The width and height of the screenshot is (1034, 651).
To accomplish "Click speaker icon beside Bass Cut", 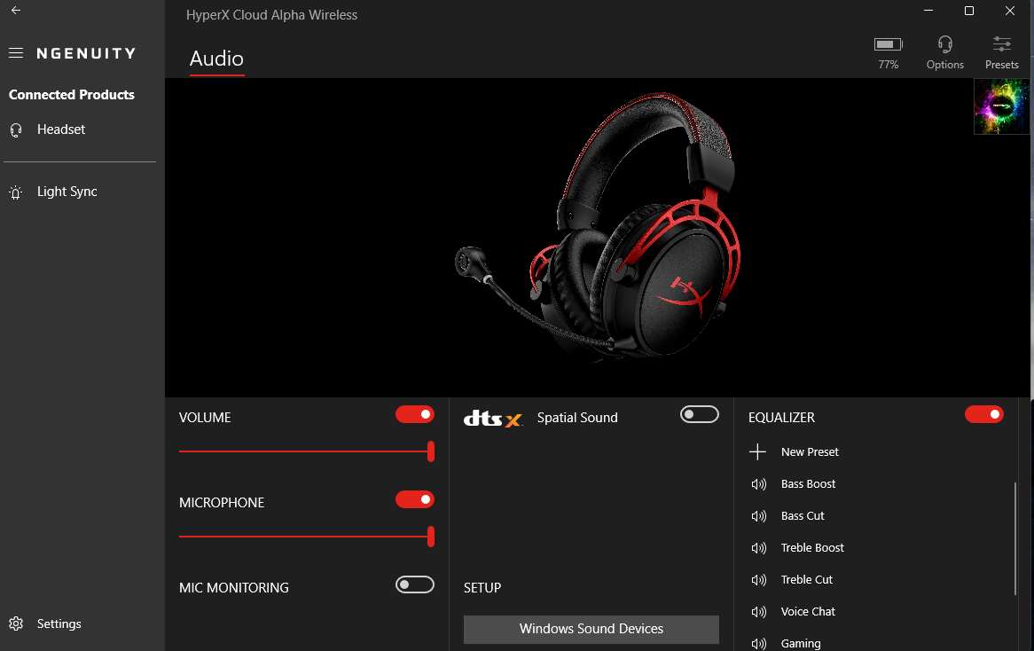I will (x=758, y=516).
